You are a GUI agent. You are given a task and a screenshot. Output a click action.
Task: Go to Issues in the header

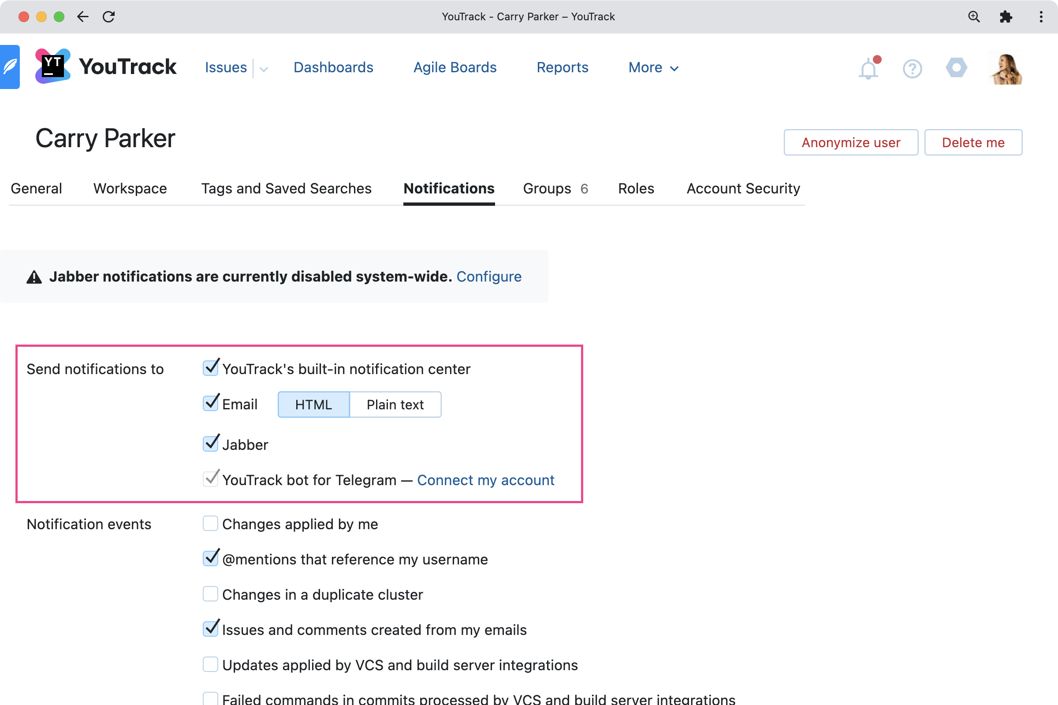226,67
